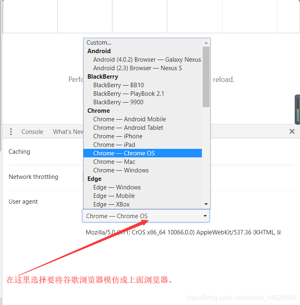Image resolution: width=300 pixels, height=305 pixels.
Task: Click the Network throttling label
Action: (x=33, y=176)
